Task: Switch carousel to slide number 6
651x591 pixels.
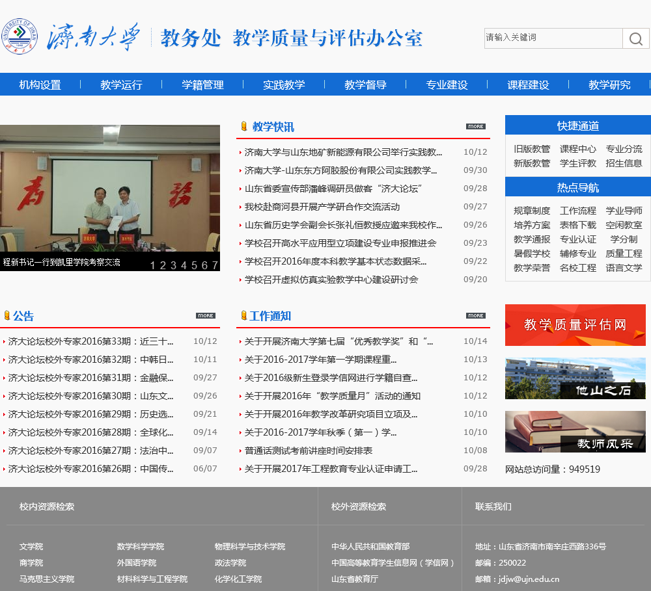Action: coord(204,265)
